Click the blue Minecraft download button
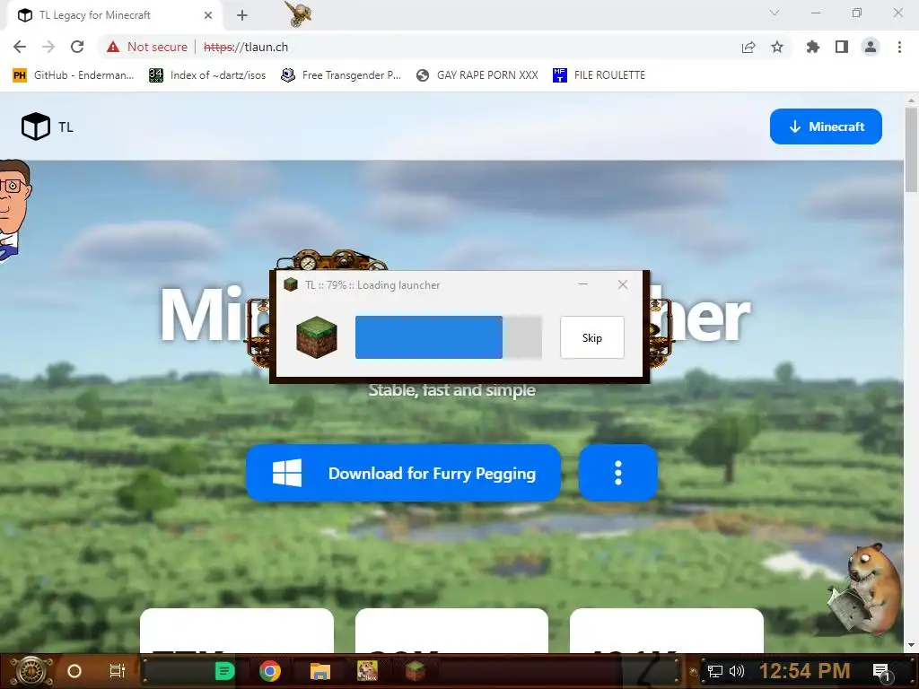Screen dimensions: 919x689 [x=826, y=126]
